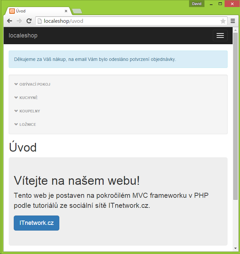Open a new browser tab

(x=77, y=11)
